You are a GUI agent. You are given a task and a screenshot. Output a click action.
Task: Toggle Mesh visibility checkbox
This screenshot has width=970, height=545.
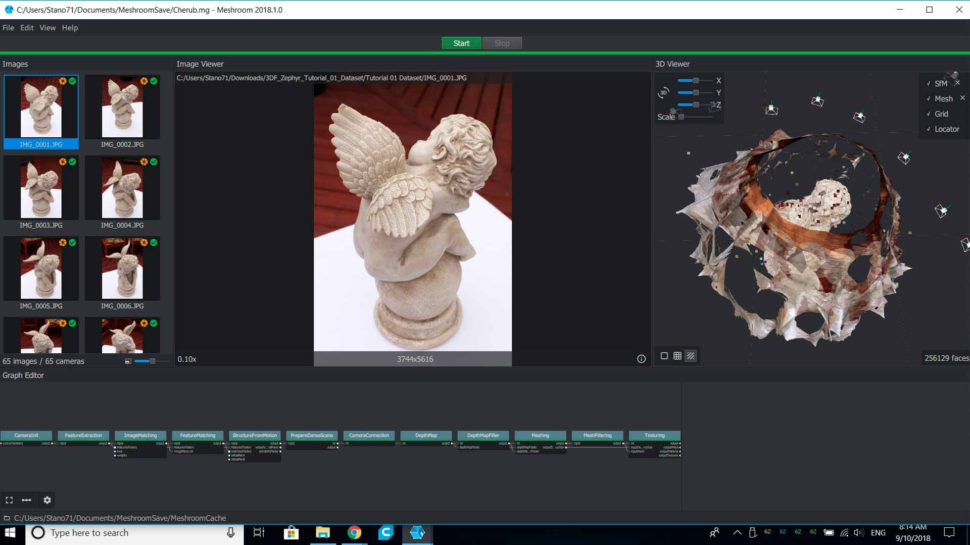click(929, 99)
